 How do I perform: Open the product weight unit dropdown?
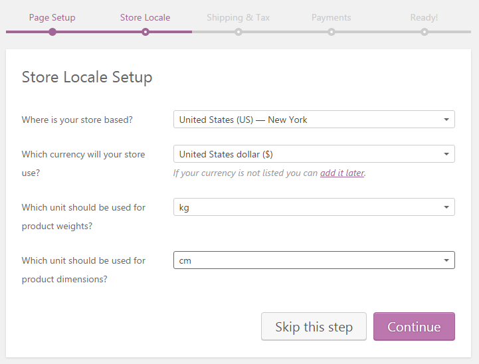coord(314,207)
